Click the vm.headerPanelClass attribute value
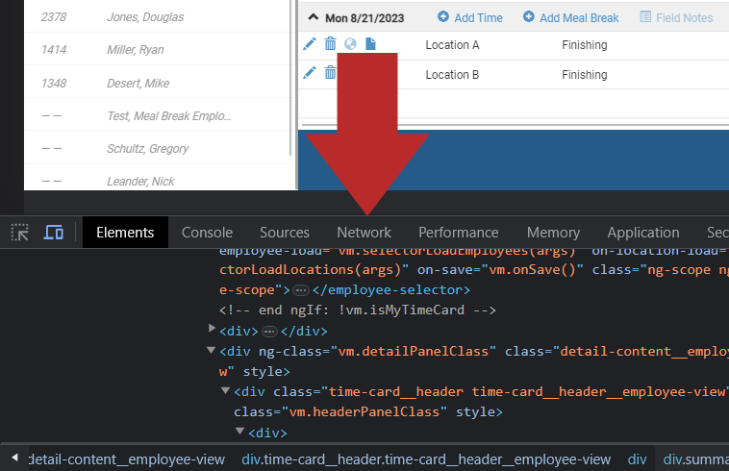Screen dimensions: 729x471 (364, 412)
